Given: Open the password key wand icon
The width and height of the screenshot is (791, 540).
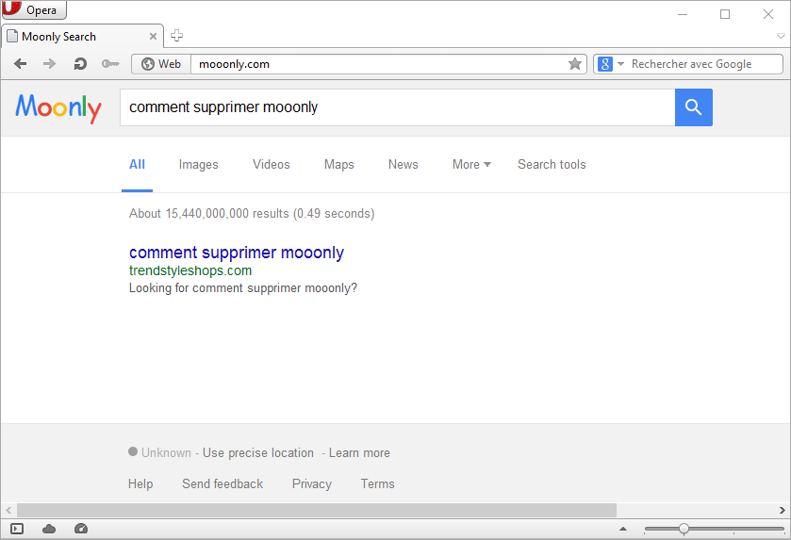Looking at the screenshot, I should pyautogui.click(x=110, y=64).
